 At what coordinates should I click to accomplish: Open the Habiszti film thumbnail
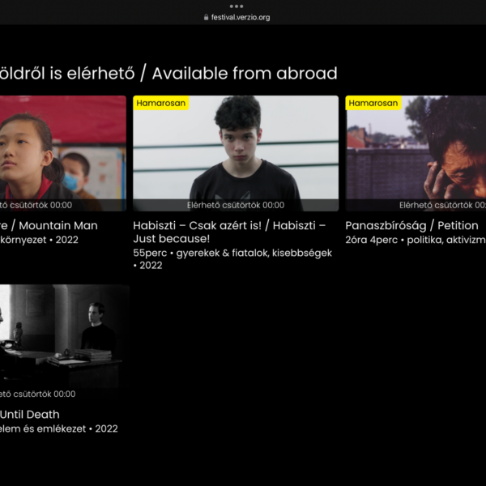point(236,153)
